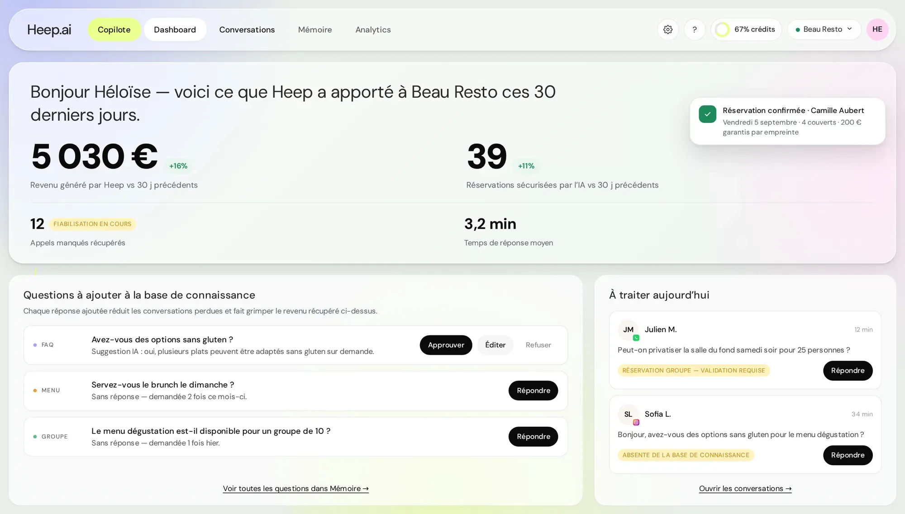Open help with the question mark icon
This screenshot has height=514, width=905.
(x=695, y=29)
